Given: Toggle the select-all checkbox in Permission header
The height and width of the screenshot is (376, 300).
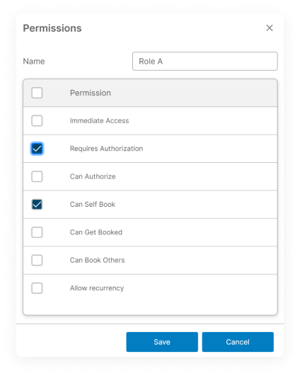Looking at the screenshot, I should [37, 93].
